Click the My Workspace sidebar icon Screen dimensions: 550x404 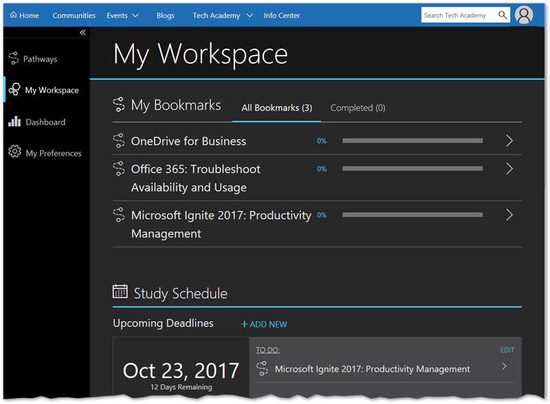[14, 89]
